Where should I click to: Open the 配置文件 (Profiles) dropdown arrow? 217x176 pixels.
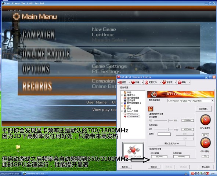(x=160, y=82)
